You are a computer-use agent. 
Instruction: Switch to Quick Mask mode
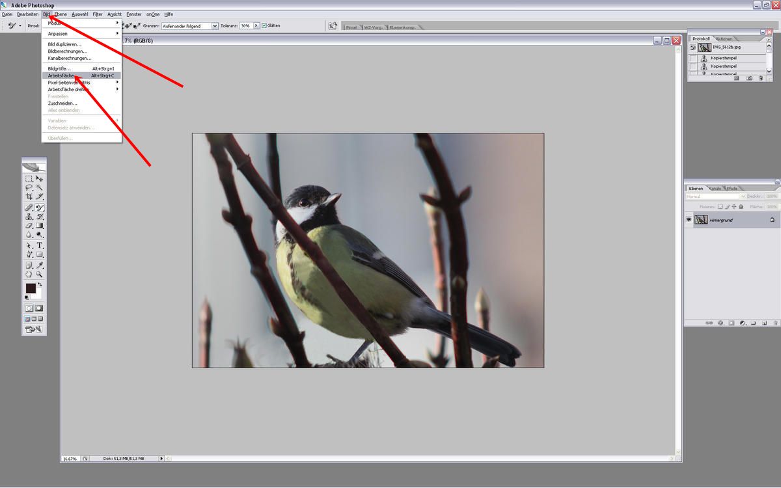tap(39, 308)
